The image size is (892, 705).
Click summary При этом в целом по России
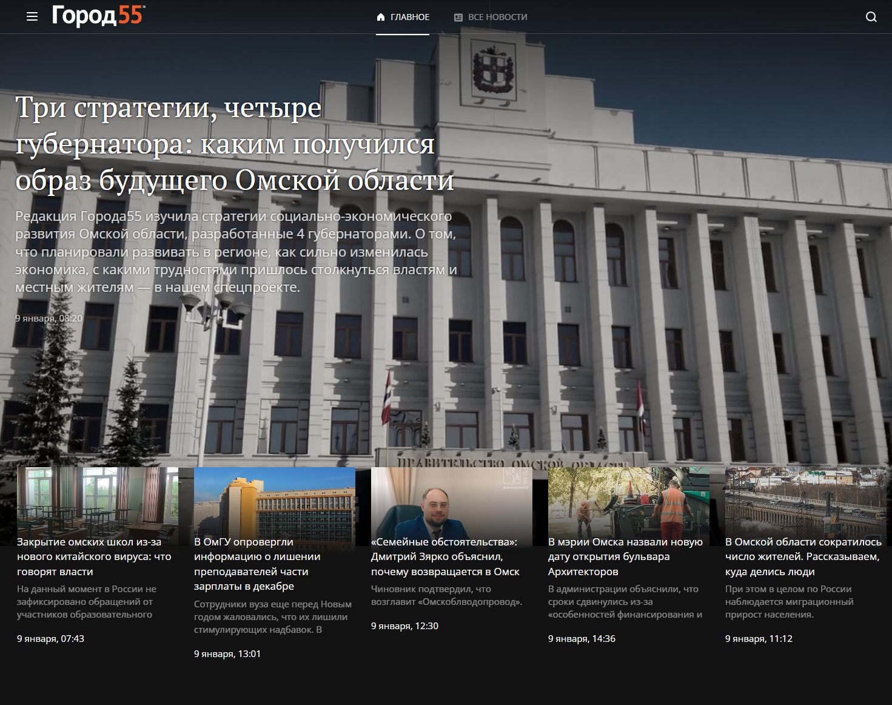[x=790, y=602]
